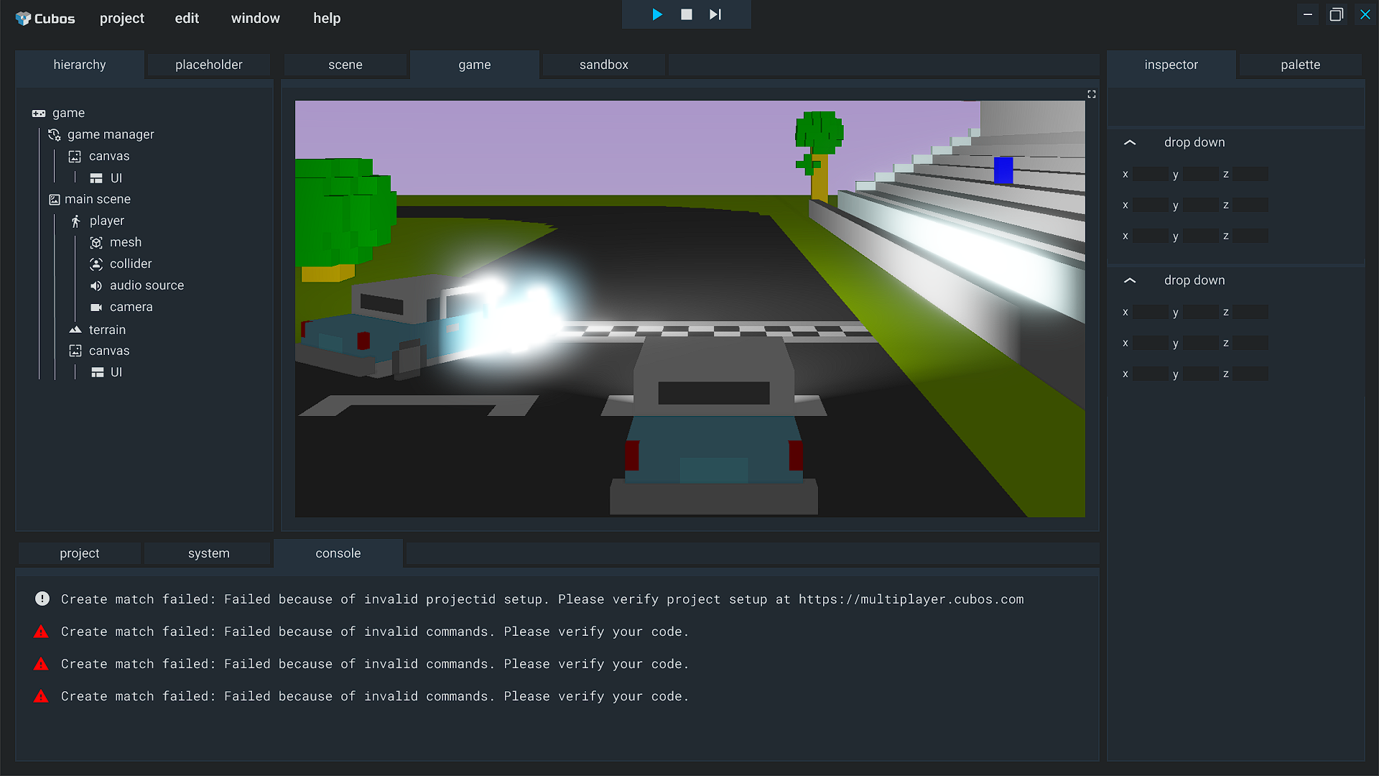Image resolution: width=1379 pixels, height=776 pixels.
Task: Click canvas icon under game manager
Action: (x=75, y=156)
